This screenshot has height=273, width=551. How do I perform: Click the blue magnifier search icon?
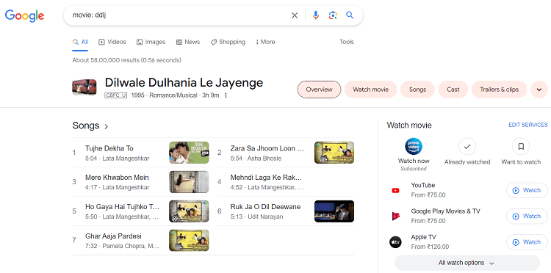[350, 15]
